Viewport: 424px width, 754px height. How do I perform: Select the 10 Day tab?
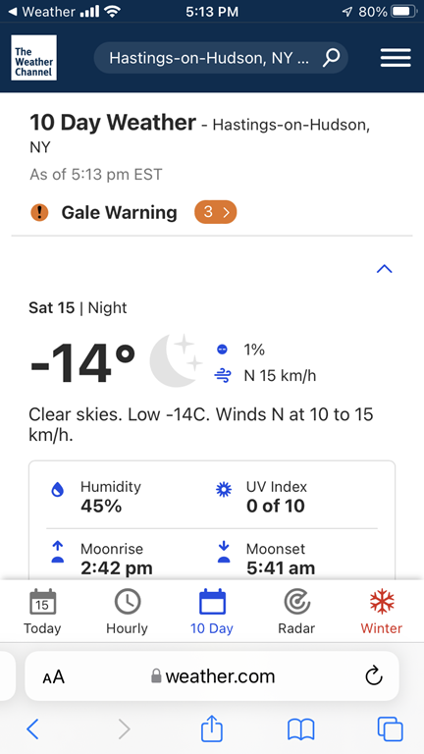(x=212, y=612)
